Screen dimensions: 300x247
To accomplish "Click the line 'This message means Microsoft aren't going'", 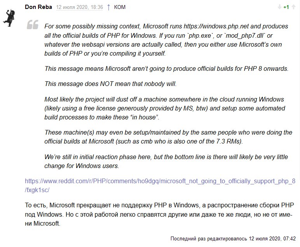I will pyautogui.click(x=166, y=68).
